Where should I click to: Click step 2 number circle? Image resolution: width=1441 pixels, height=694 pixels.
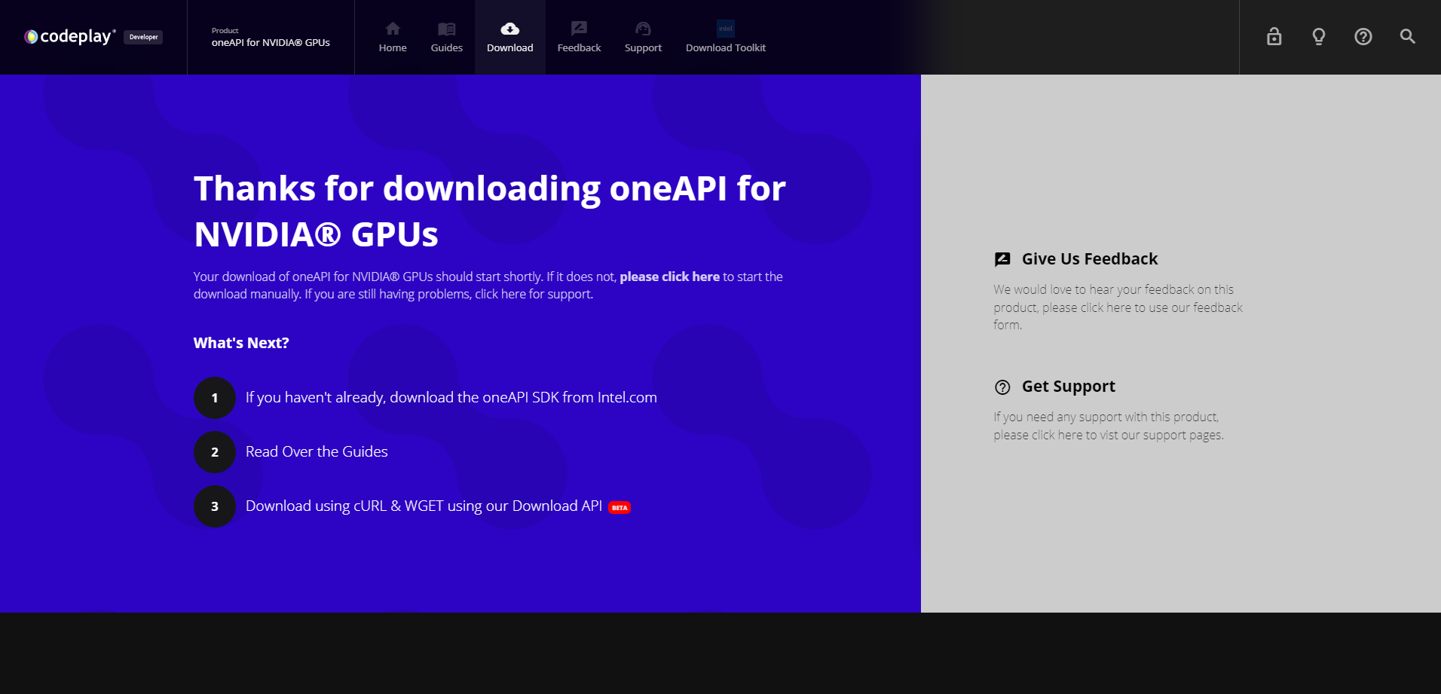click(215, 452)
